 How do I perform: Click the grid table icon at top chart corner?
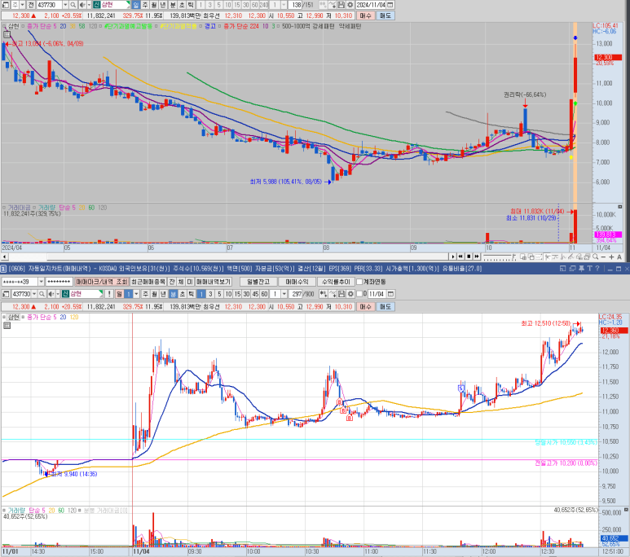(7, 34)
